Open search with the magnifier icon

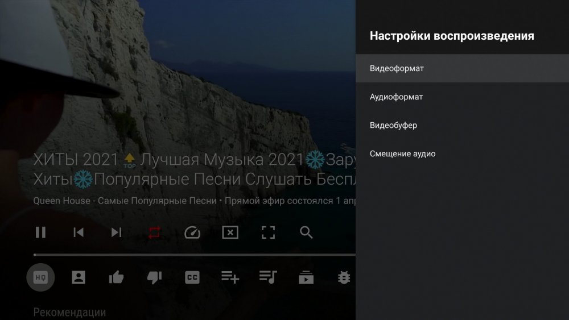click(306, 232)
